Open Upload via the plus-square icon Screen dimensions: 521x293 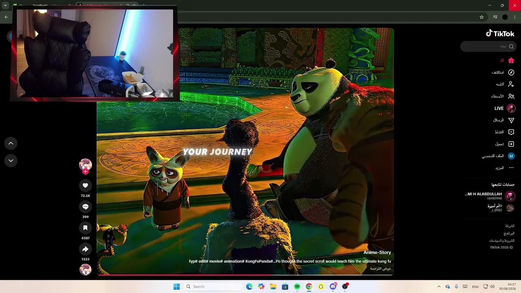(511, 144)
